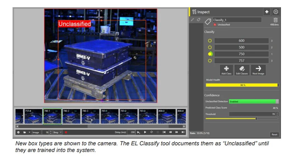Step back with the rewind button
The width and height of the screenshot is (291, 157).
tap(170, 132)
